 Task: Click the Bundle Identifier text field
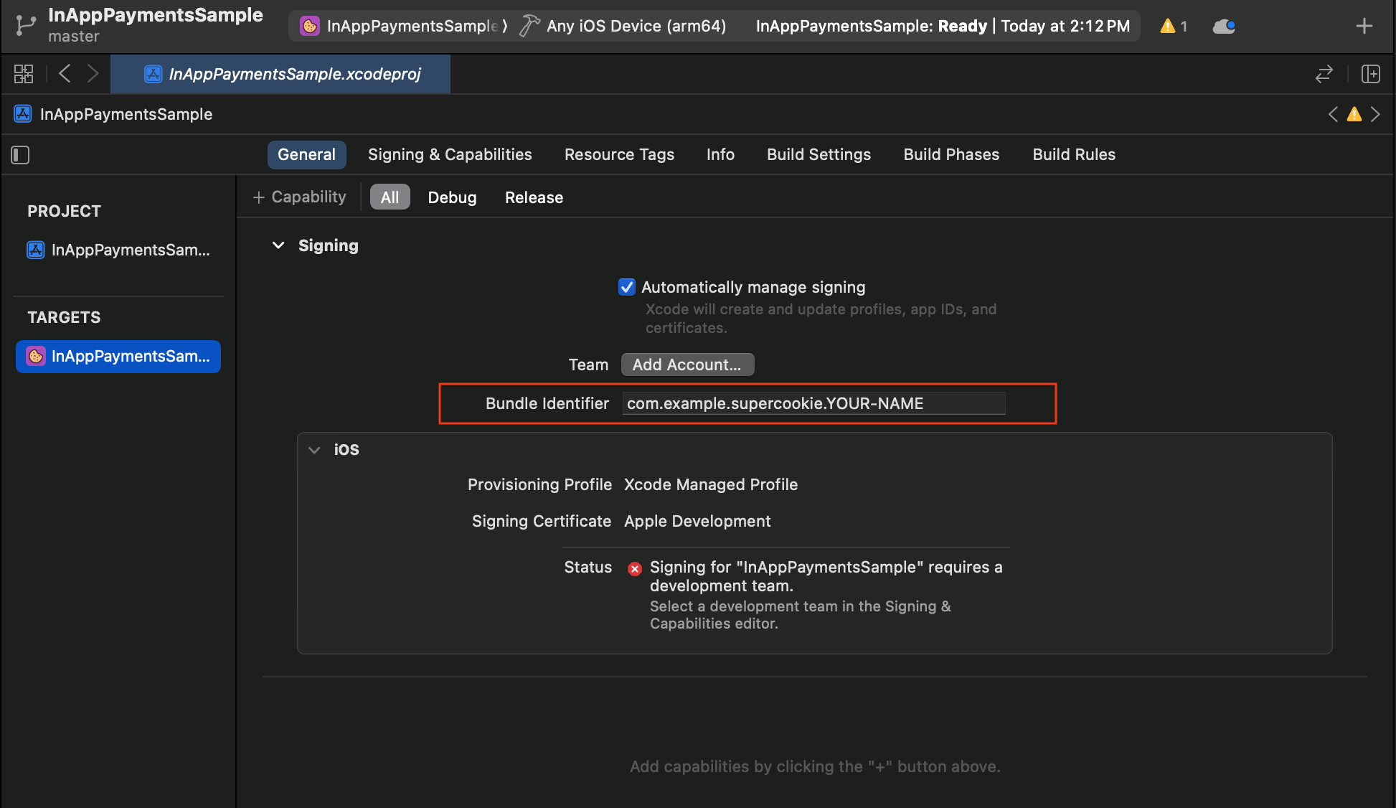pos(813,403)
